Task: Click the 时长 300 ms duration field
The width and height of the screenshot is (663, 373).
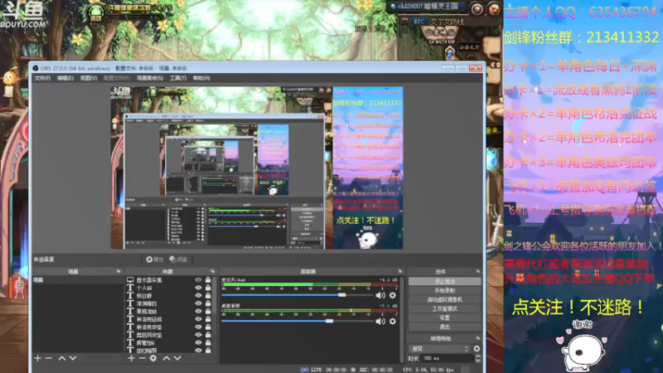Action: pos(447,358)
